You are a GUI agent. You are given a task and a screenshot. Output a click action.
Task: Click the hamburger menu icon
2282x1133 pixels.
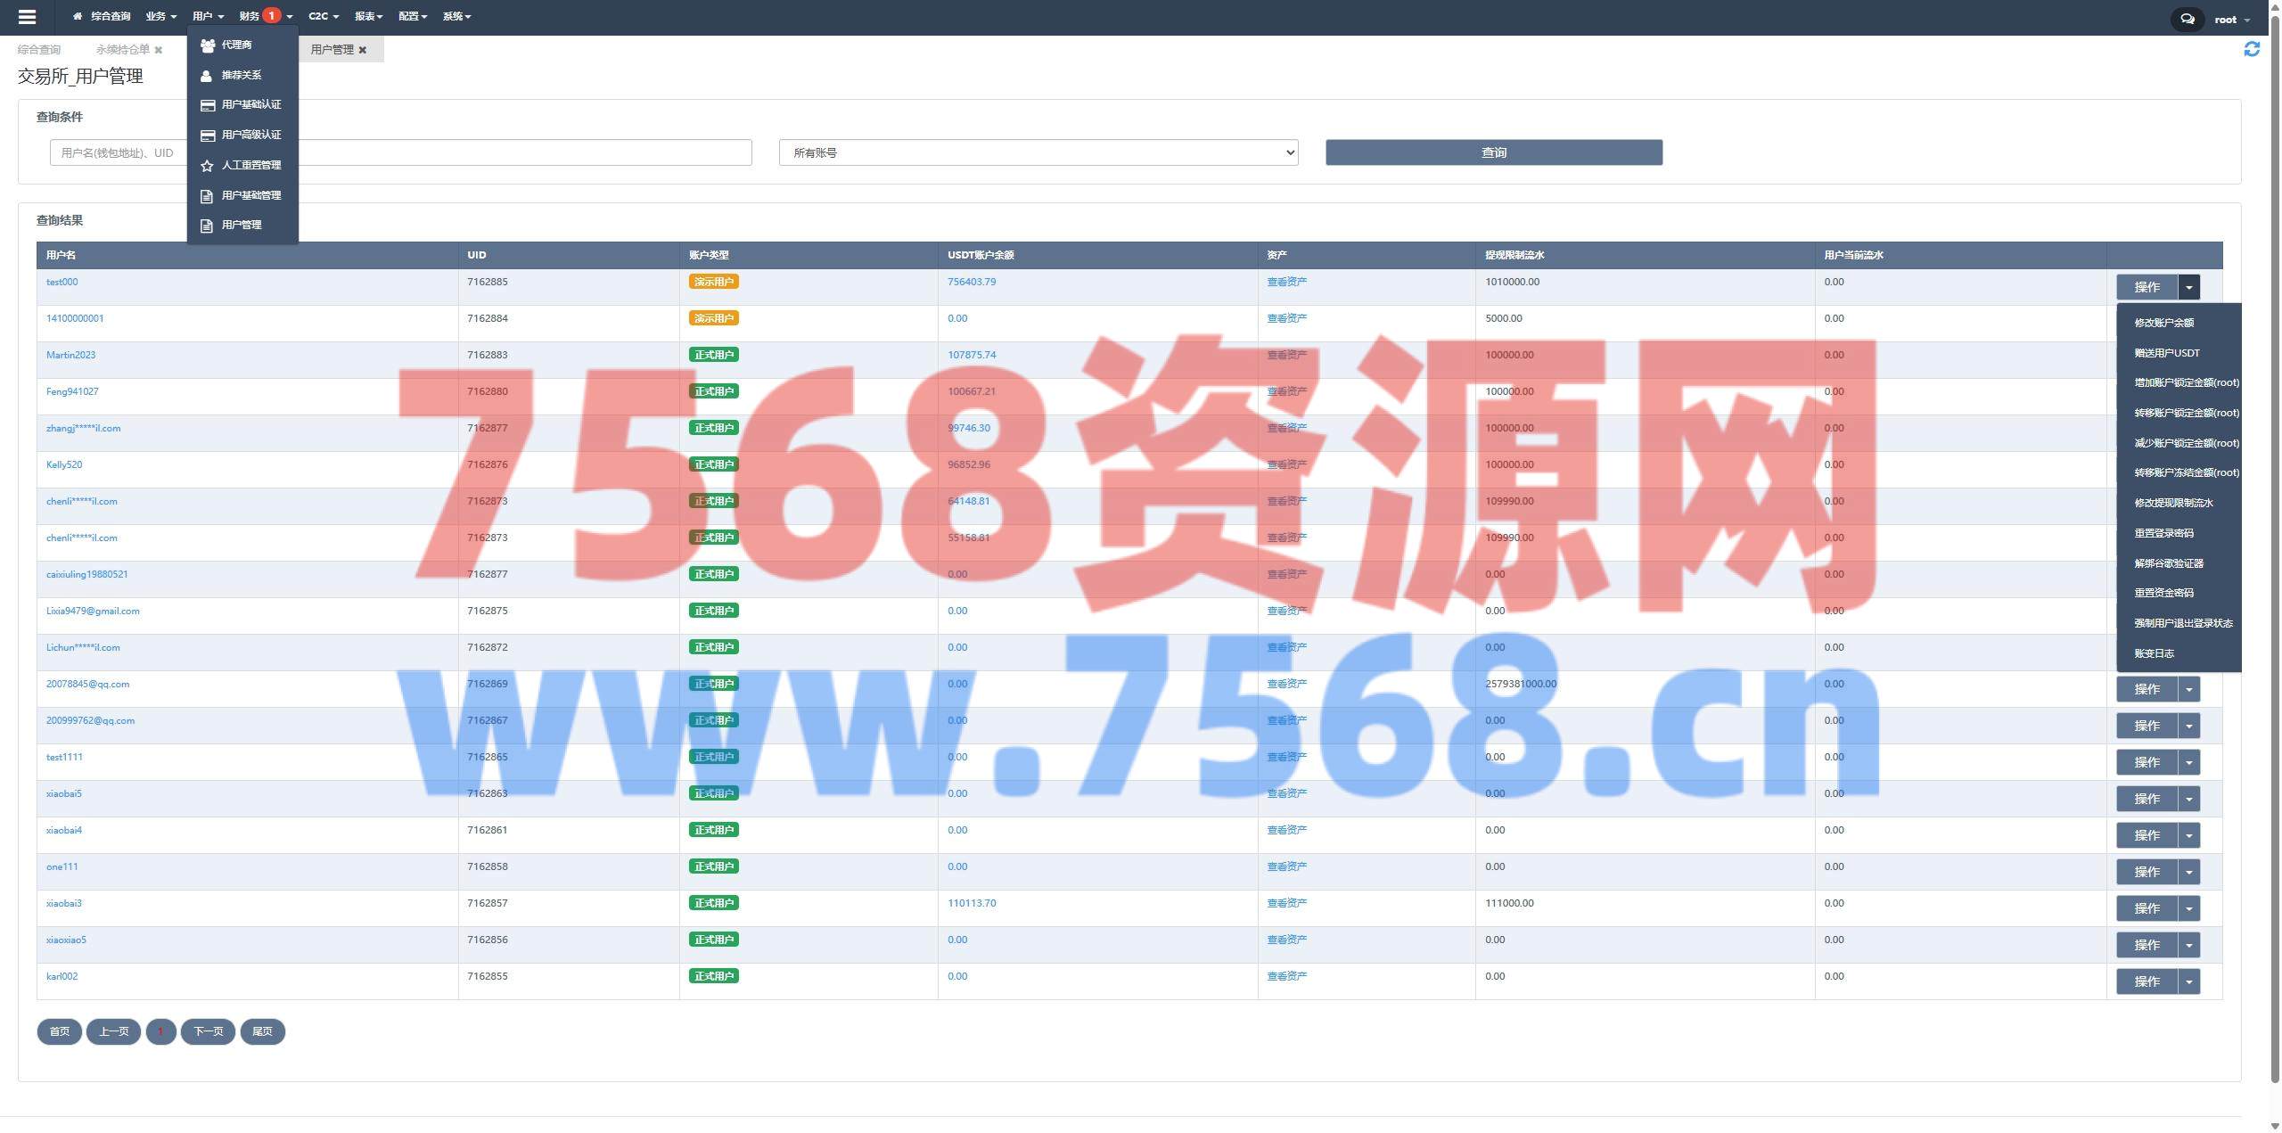pyautogui.click(x=27, y=17)
